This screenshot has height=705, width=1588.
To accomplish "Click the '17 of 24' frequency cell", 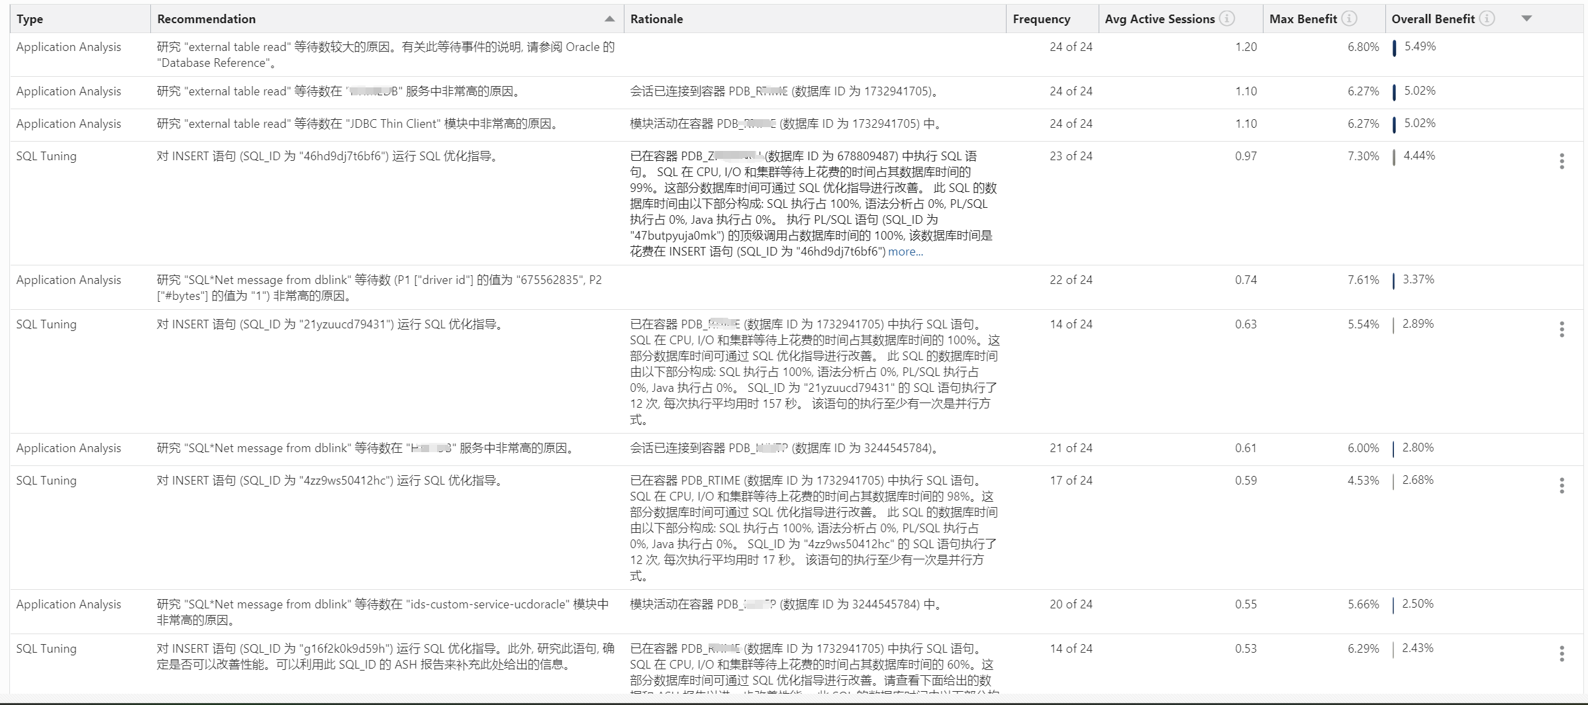I will point(1071,481).
